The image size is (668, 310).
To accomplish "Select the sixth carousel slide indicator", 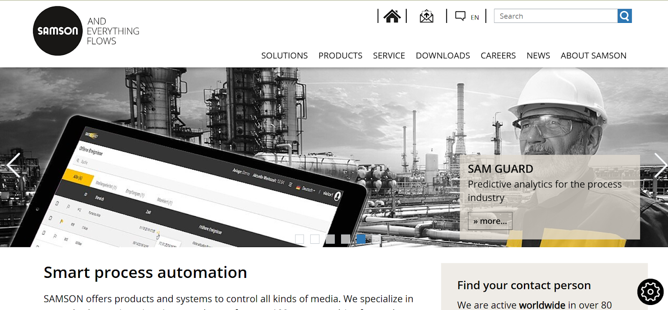I will pos(377,239).
